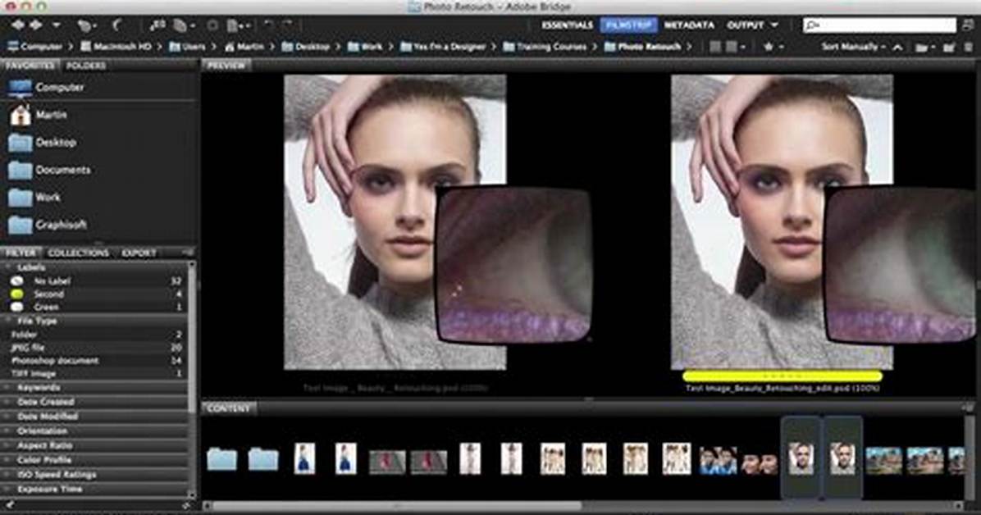Open the workspace switcher dropdown arrow
The image size is (981, 515).
click(x=774, y=25)
